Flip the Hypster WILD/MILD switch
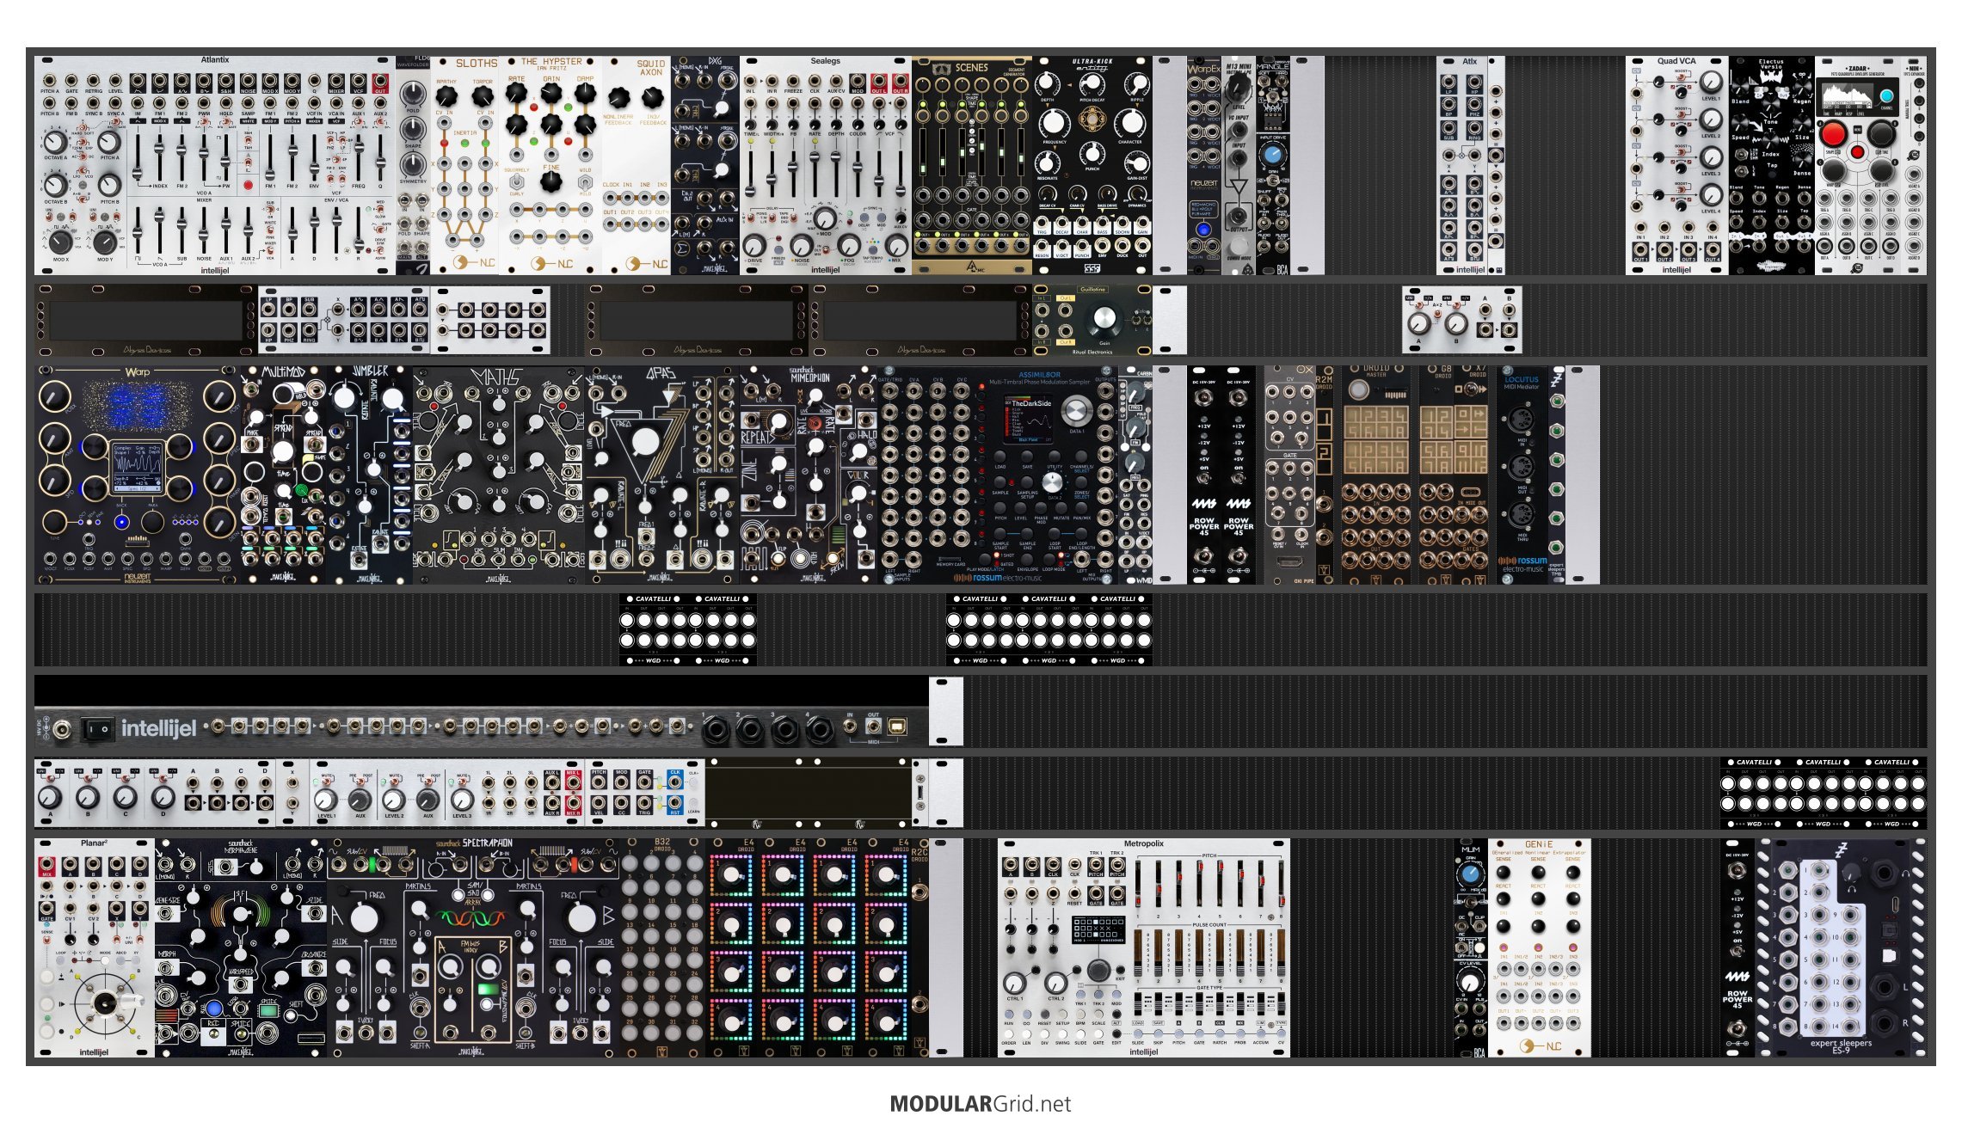Screen dimensions: 1962x1122 coord(585,181)
